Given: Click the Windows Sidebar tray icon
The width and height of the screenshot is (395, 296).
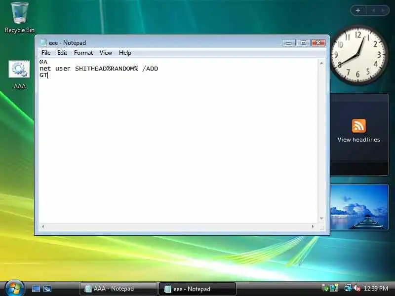Looking at the screenshot, I should point(334,288).
